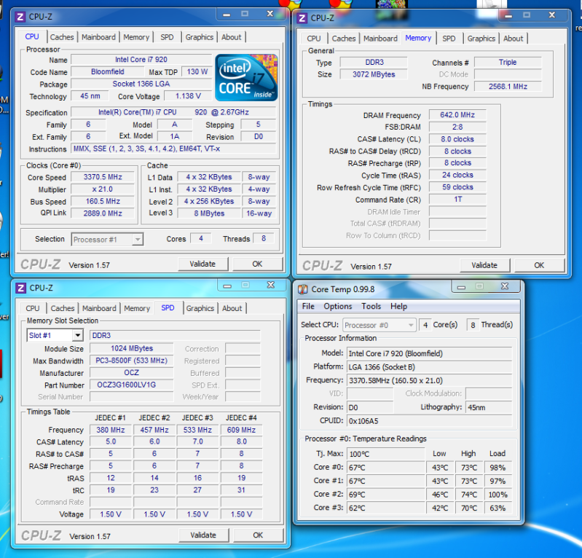Click the Level 3 cache value 8 MBytes
This screenshot has width=582, height=558.
[x=209, y=213]
